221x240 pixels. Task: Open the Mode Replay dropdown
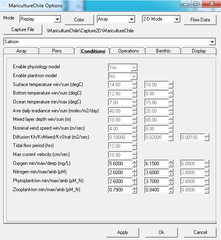click(57, 19)
